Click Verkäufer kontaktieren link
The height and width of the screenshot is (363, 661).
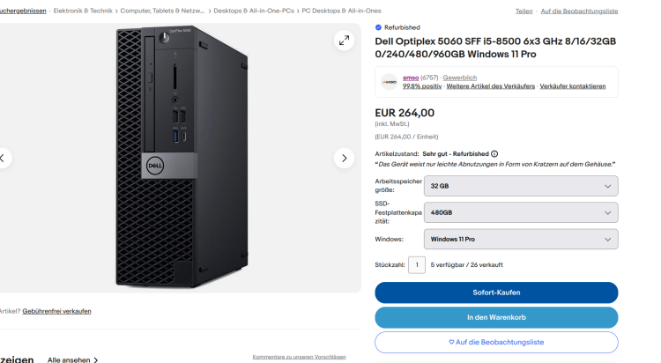(573, 86)
